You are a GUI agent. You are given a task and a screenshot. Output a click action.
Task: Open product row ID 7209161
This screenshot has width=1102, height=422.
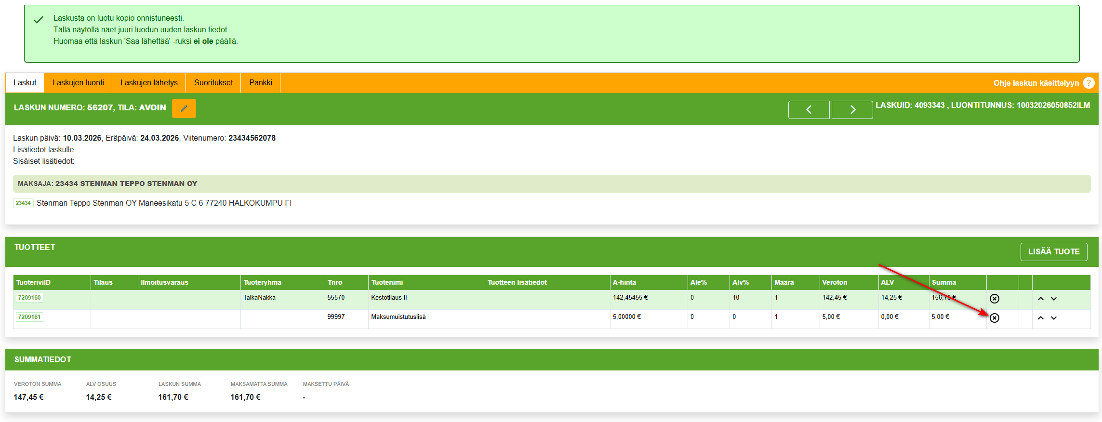click(29, 317)
